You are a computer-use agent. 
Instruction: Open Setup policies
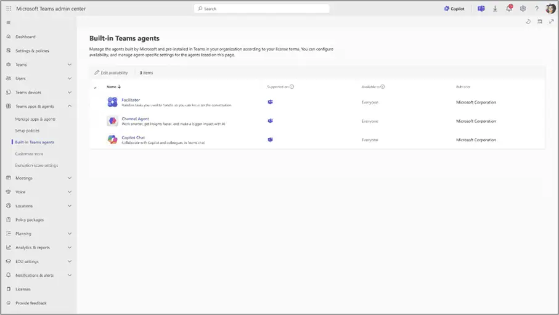click(x=27, y=131)
